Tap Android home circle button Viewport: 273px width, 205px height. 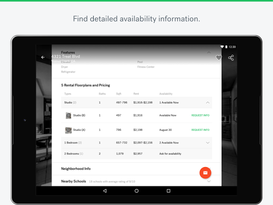136,191
